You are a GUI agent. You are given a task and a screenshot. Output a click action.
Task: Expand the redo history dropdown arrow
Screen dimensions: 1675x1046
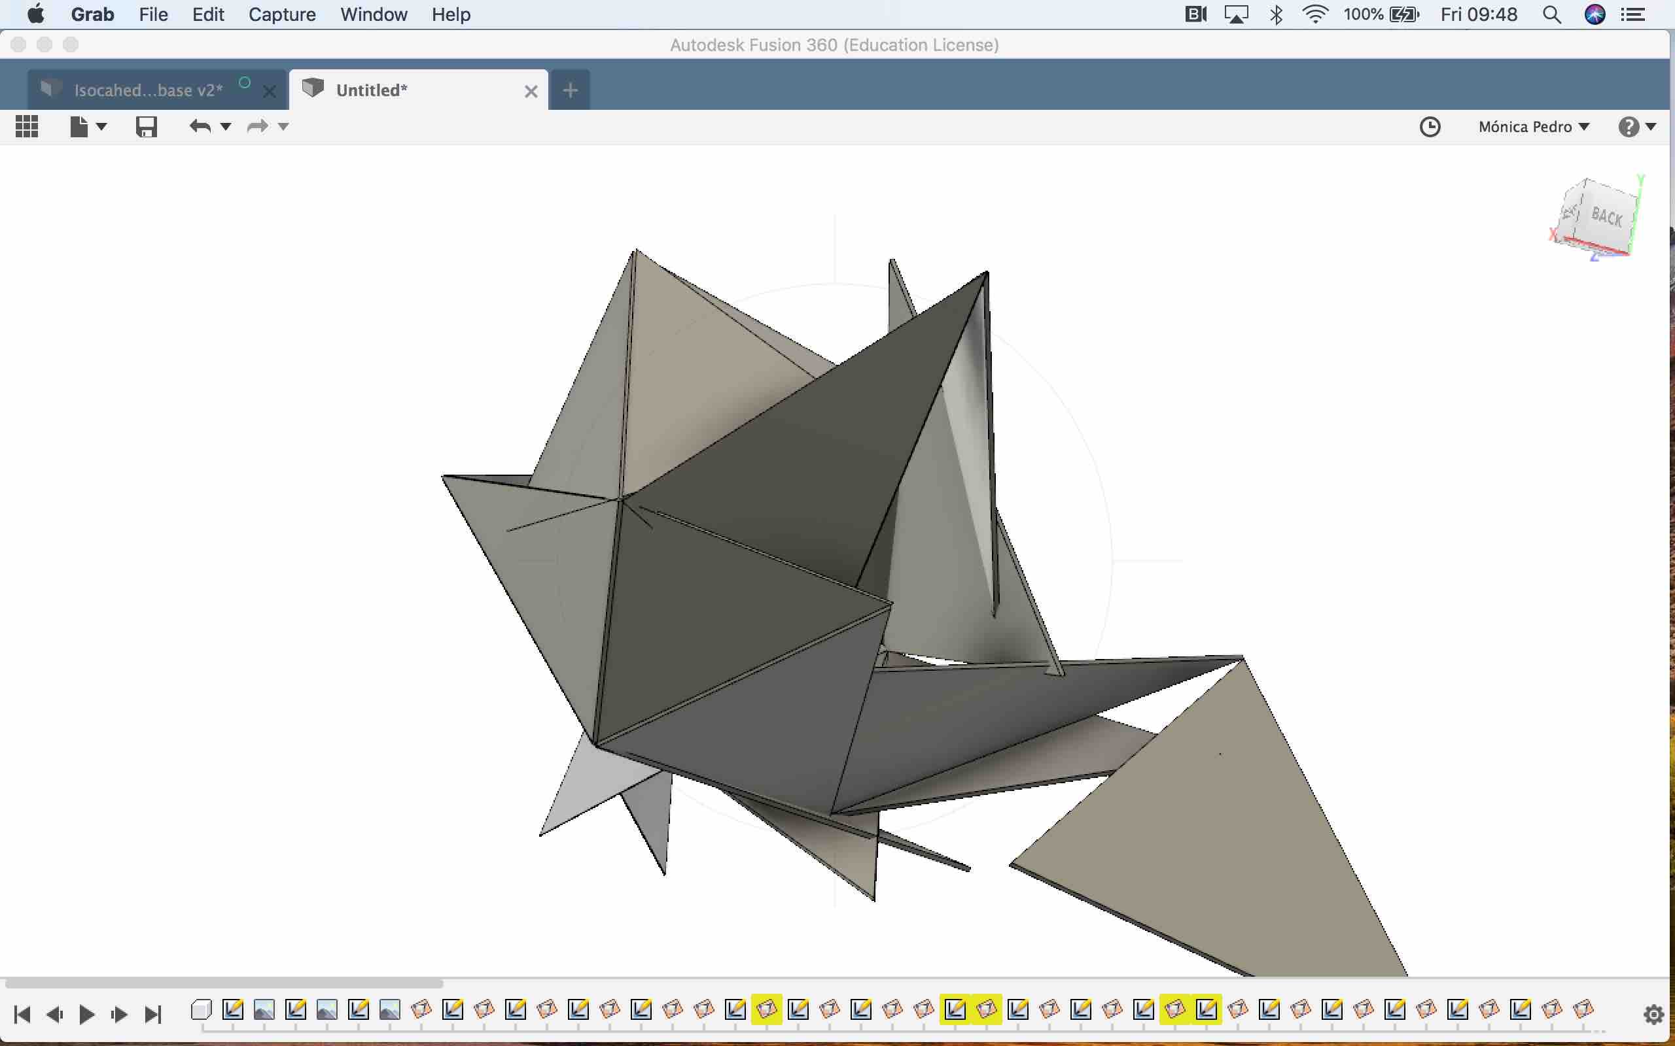(283, 127)
